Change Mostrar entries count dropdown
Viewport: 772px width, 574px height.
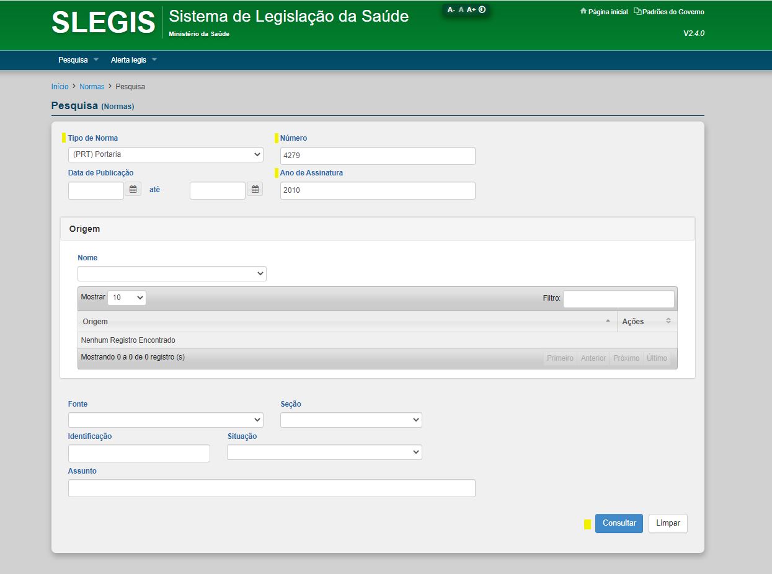click(x=126, y=298)
